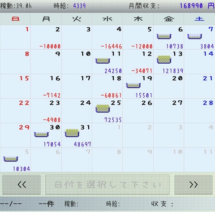Click the coin tray icon on day 11
Image resolution: width=215 pixels, height=212 pixels.
click(103, 61)
